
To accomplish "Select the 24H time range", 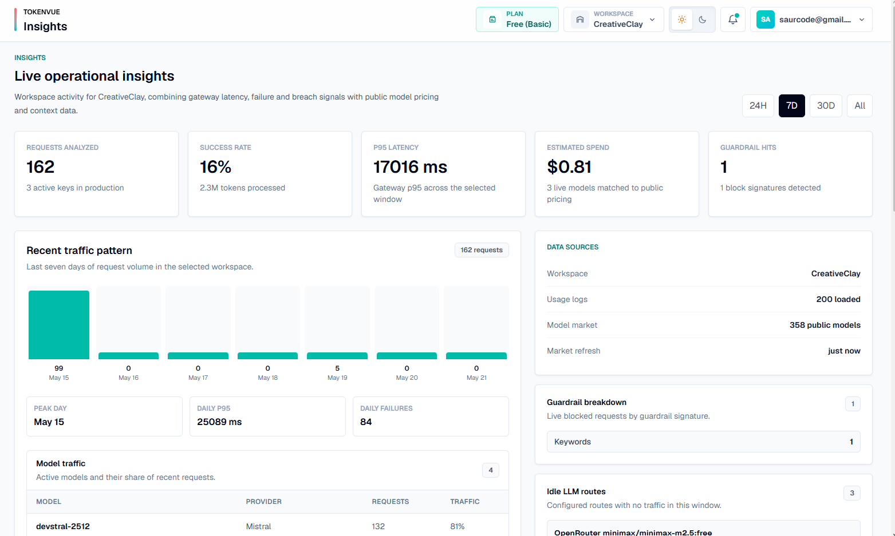I will coord(758,106).
